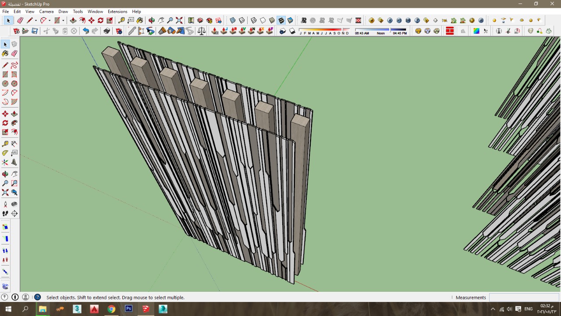Activate the Orbit tool in top toolbar
This screenshot has height=316, width=561.
(x=152, y=21)
